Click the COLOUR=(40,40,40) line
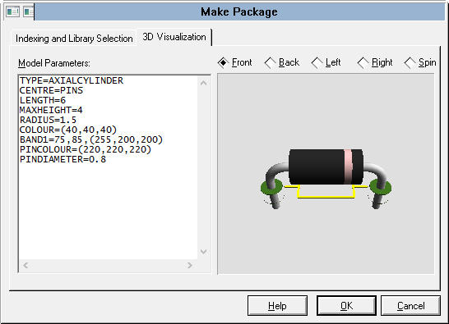Screen dimensions: 449x324 tap(68, 130)
